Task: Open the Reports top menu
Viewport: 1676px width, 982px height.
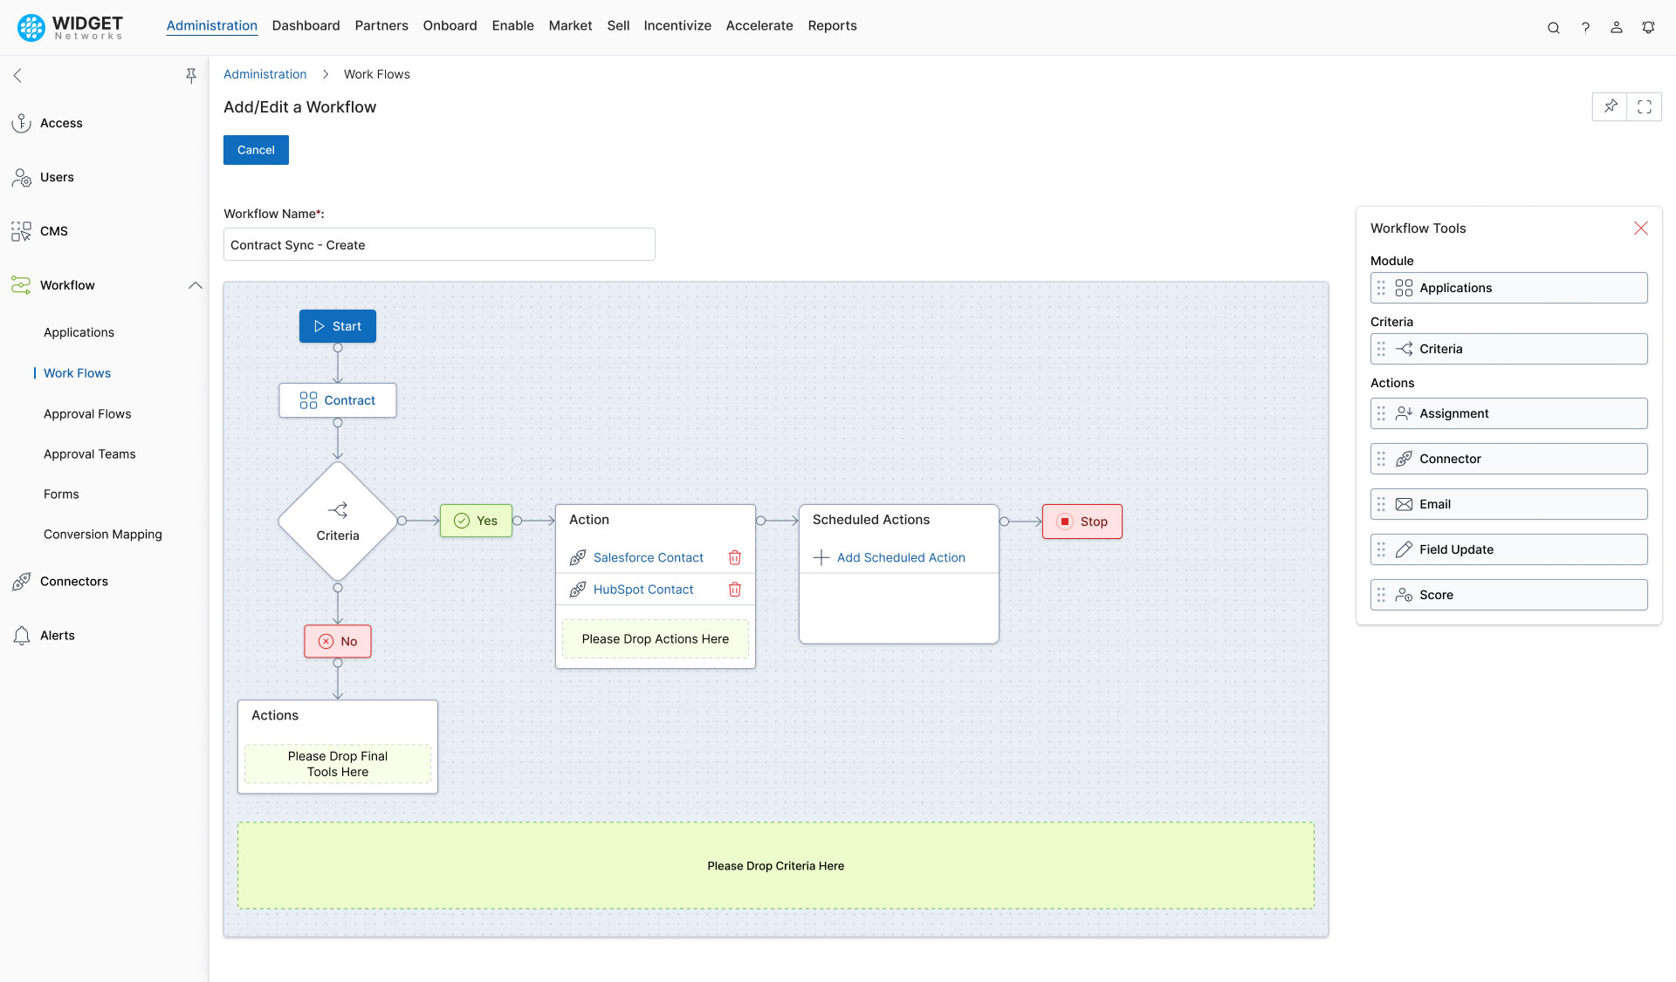Action: click(833, 25)
